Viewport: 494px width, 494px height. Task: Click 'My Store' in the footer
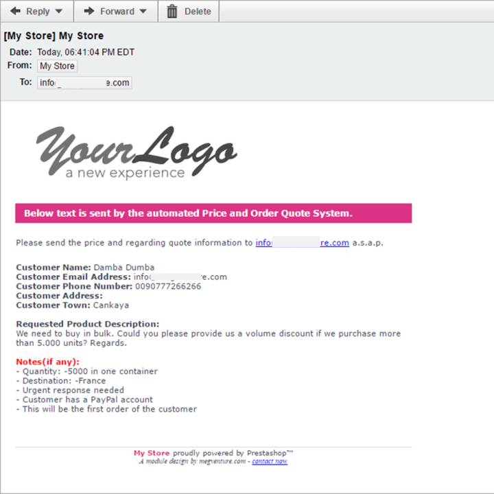tap(152, 453)
